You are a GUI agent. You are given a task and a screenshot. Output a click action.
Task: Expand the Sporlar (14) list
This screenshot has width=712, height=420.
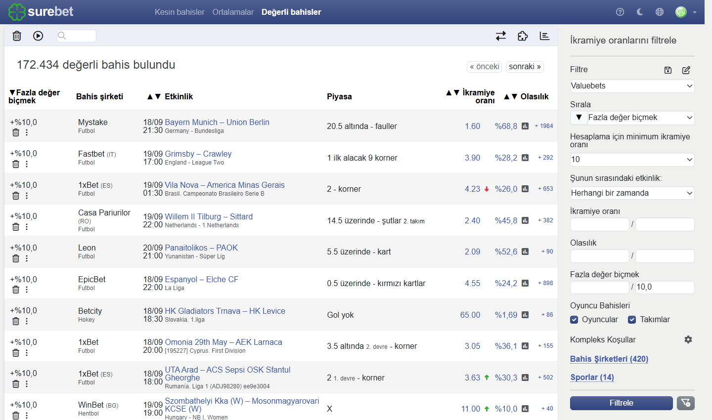point(592,378)
